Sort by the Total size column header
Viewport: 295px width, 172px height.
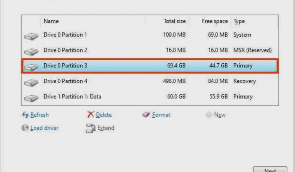pyautogui.click(x=174, y=21)
